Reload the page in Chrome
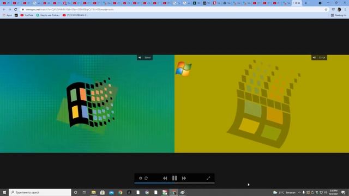The height and width of the screenshot is (196, 349). coord(16,10)
